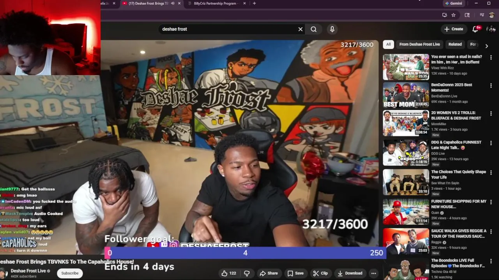
Task: Open options menu for 'The Choices That Quietly' video
Action: coord(491,173)
